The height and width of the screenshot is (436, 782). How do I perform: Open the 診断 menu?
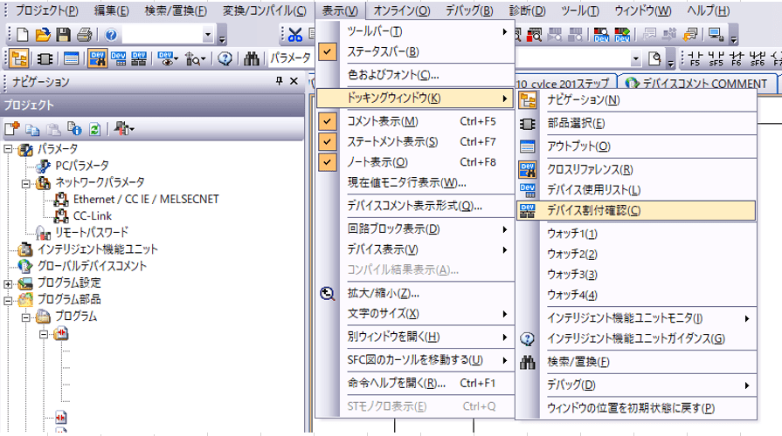(527, 10)
